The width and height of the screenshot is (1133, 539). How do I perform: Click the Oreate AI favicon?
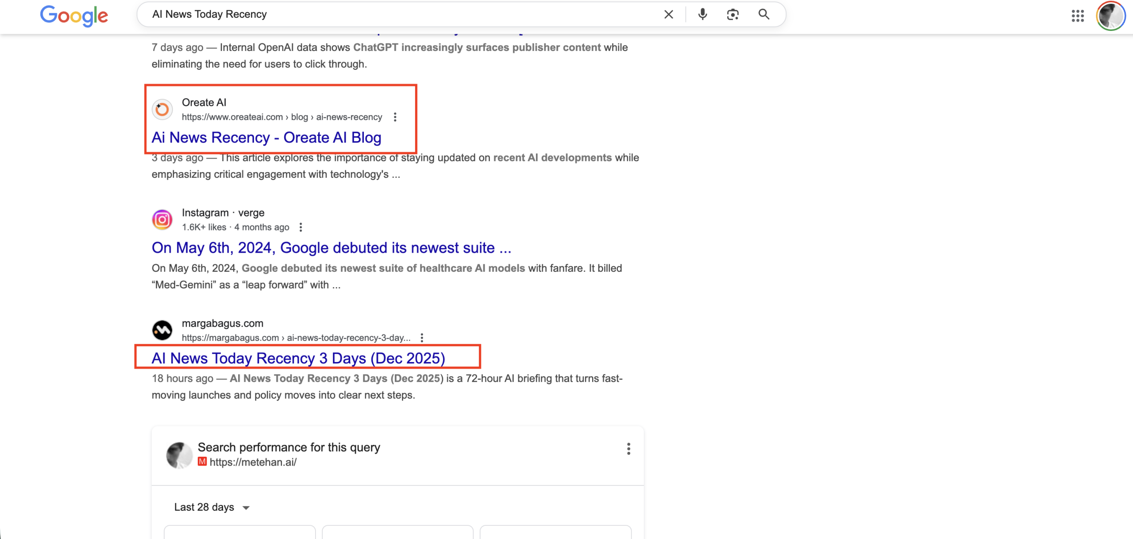[162, 109]
